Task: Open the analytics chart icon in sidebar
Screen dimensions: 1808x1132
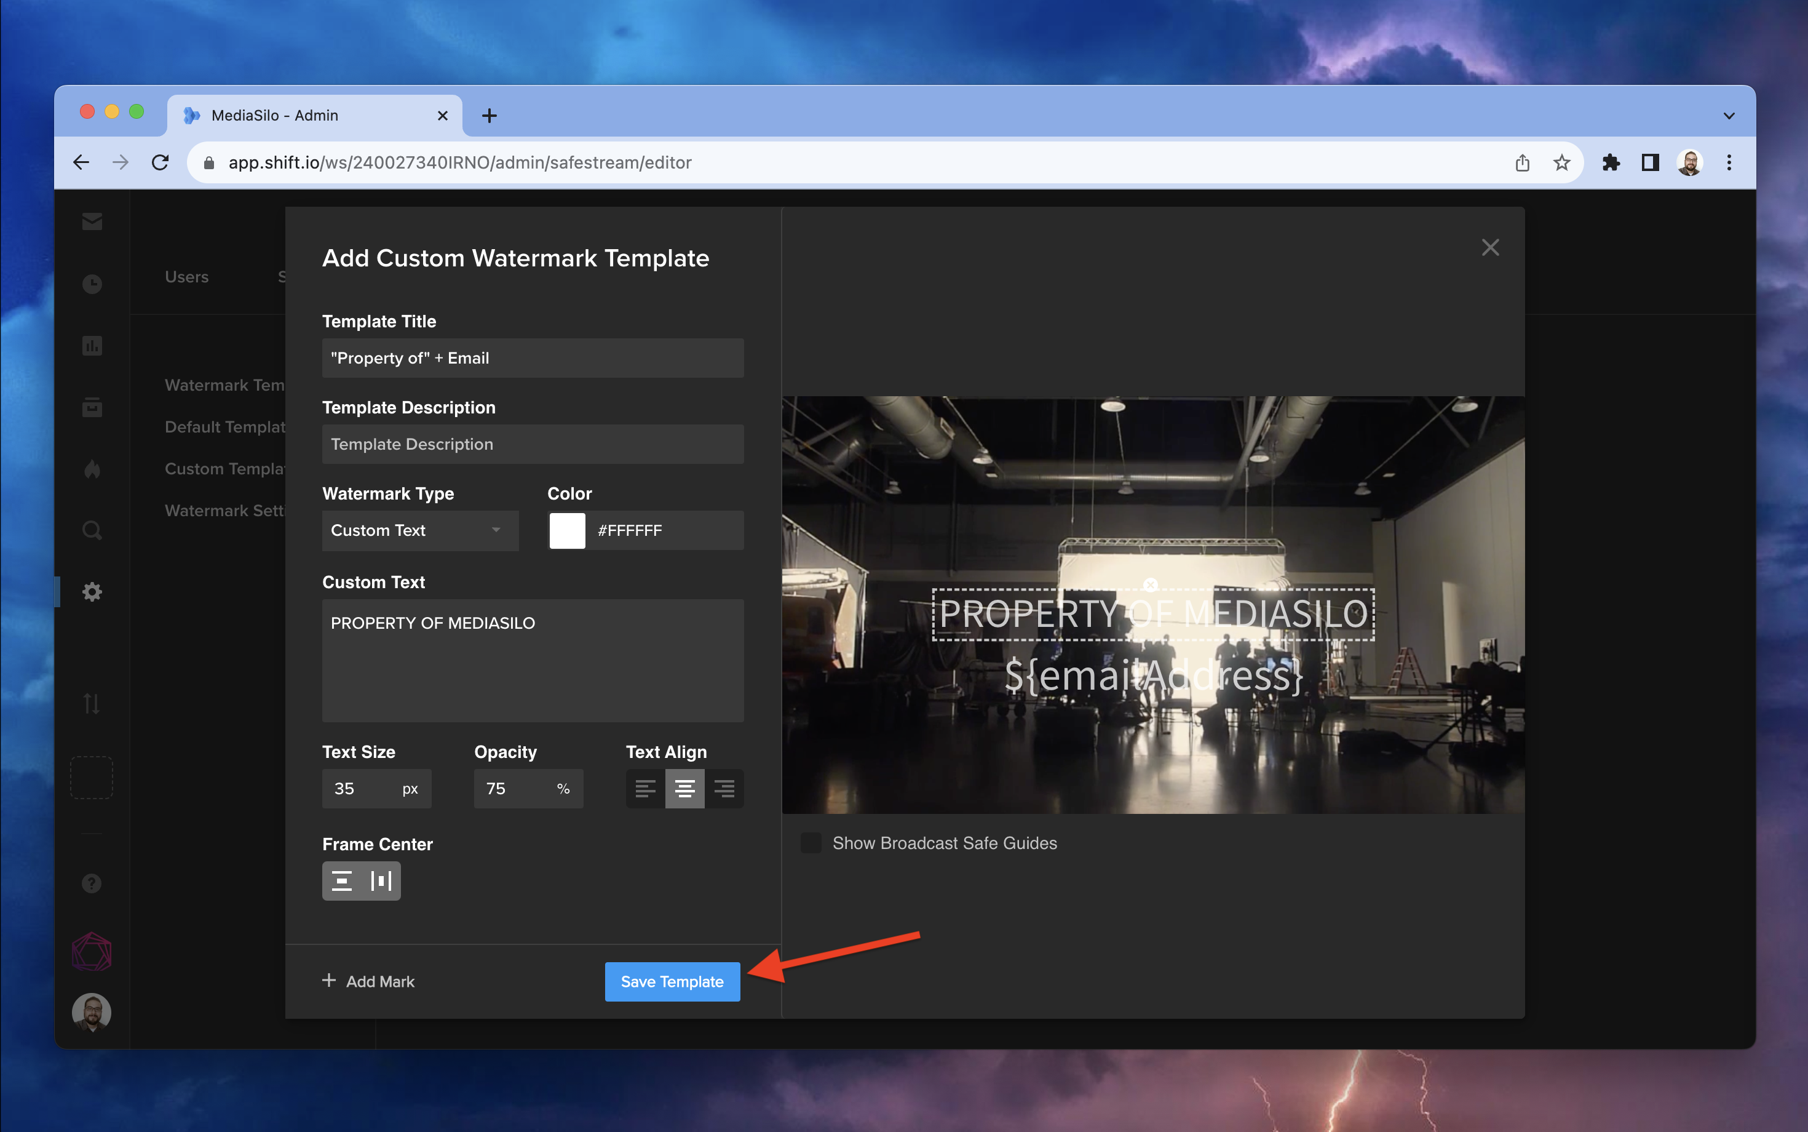Action: coord(92,346)
